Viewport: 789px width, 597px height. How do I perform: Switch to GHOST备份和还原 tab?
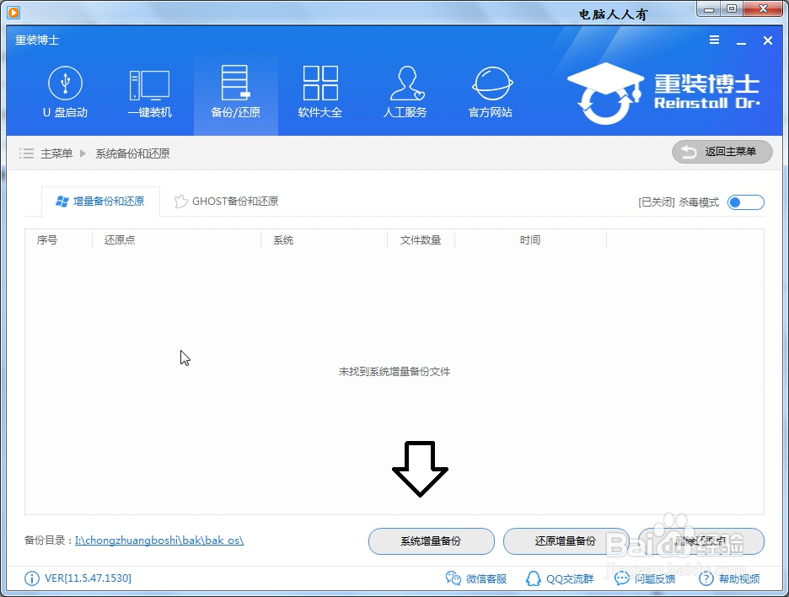coord(227,202)
